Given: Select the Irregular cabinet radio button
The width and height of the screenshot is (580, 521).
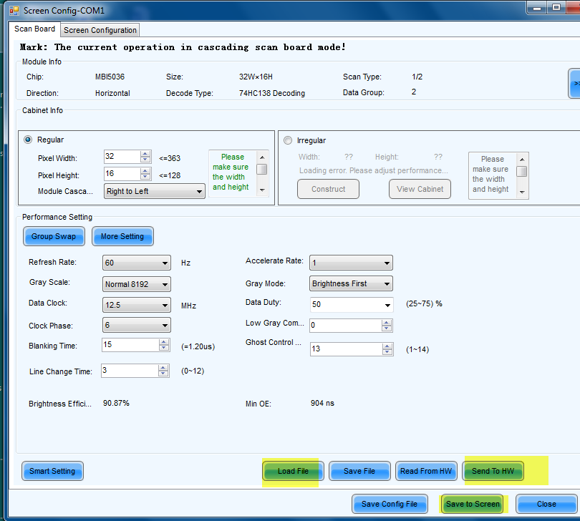Looking at the screenshot, I should click(x=289, y=140).
